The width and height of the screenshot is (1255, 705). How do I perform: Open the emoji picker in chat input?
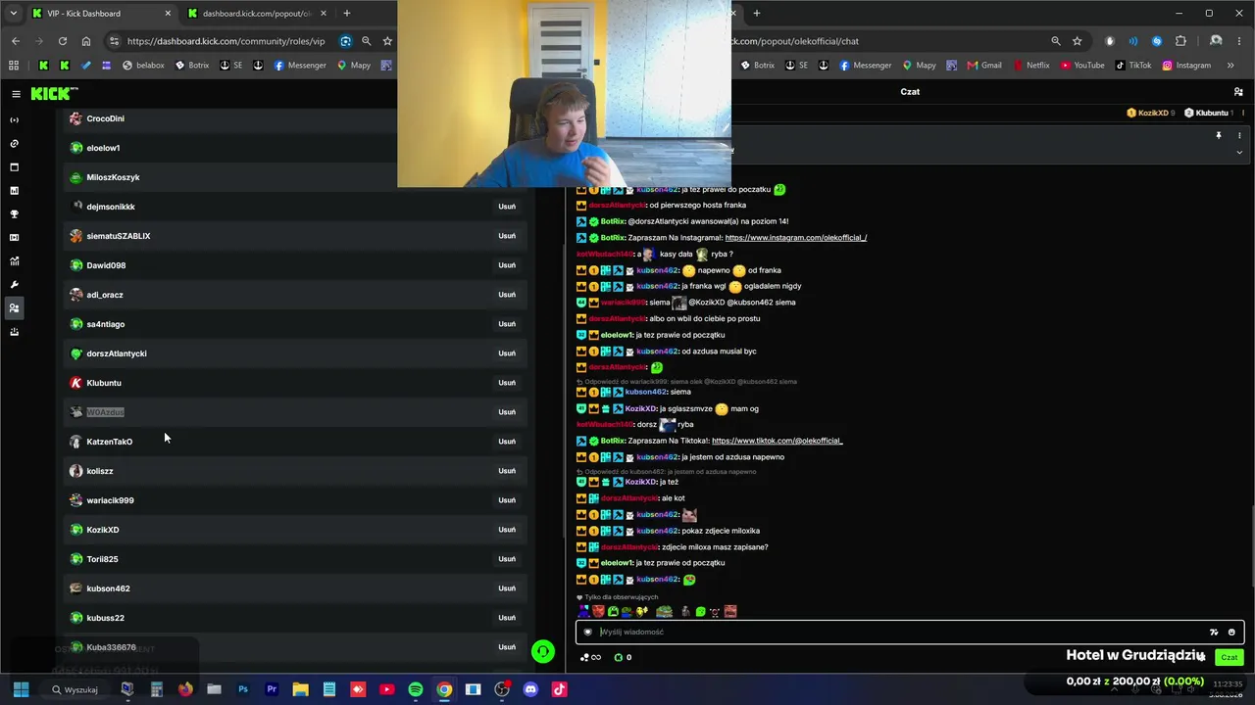1231,633
